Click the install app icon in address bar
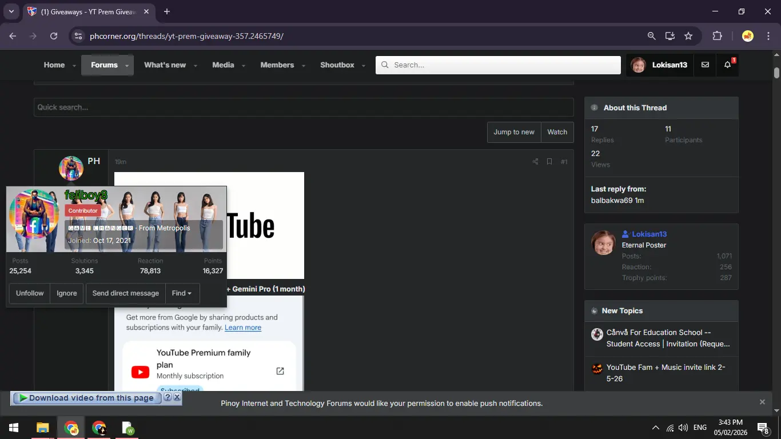 (x=670, y=36)
